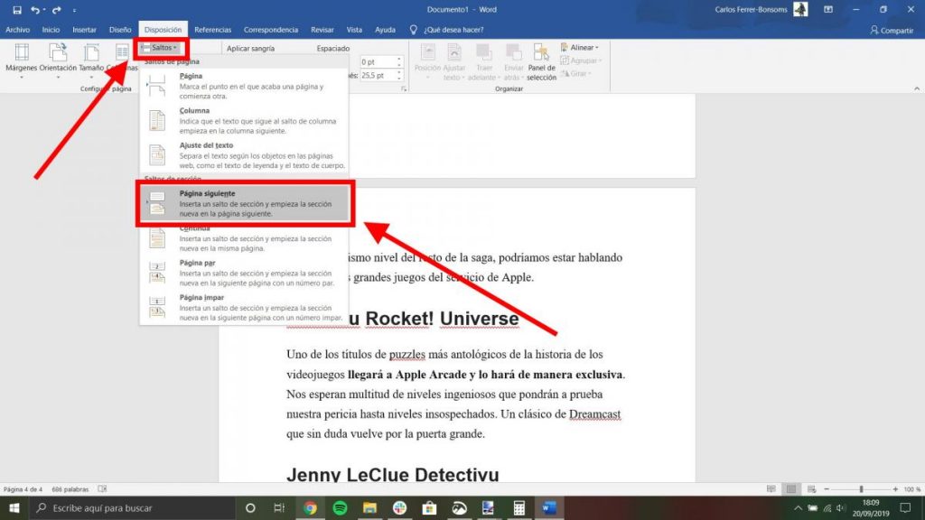Open Chrome from the taskbar
Image resolution: width=925 pixels, height=520 pixels.
pyautogui.click(x=310, y=507)
